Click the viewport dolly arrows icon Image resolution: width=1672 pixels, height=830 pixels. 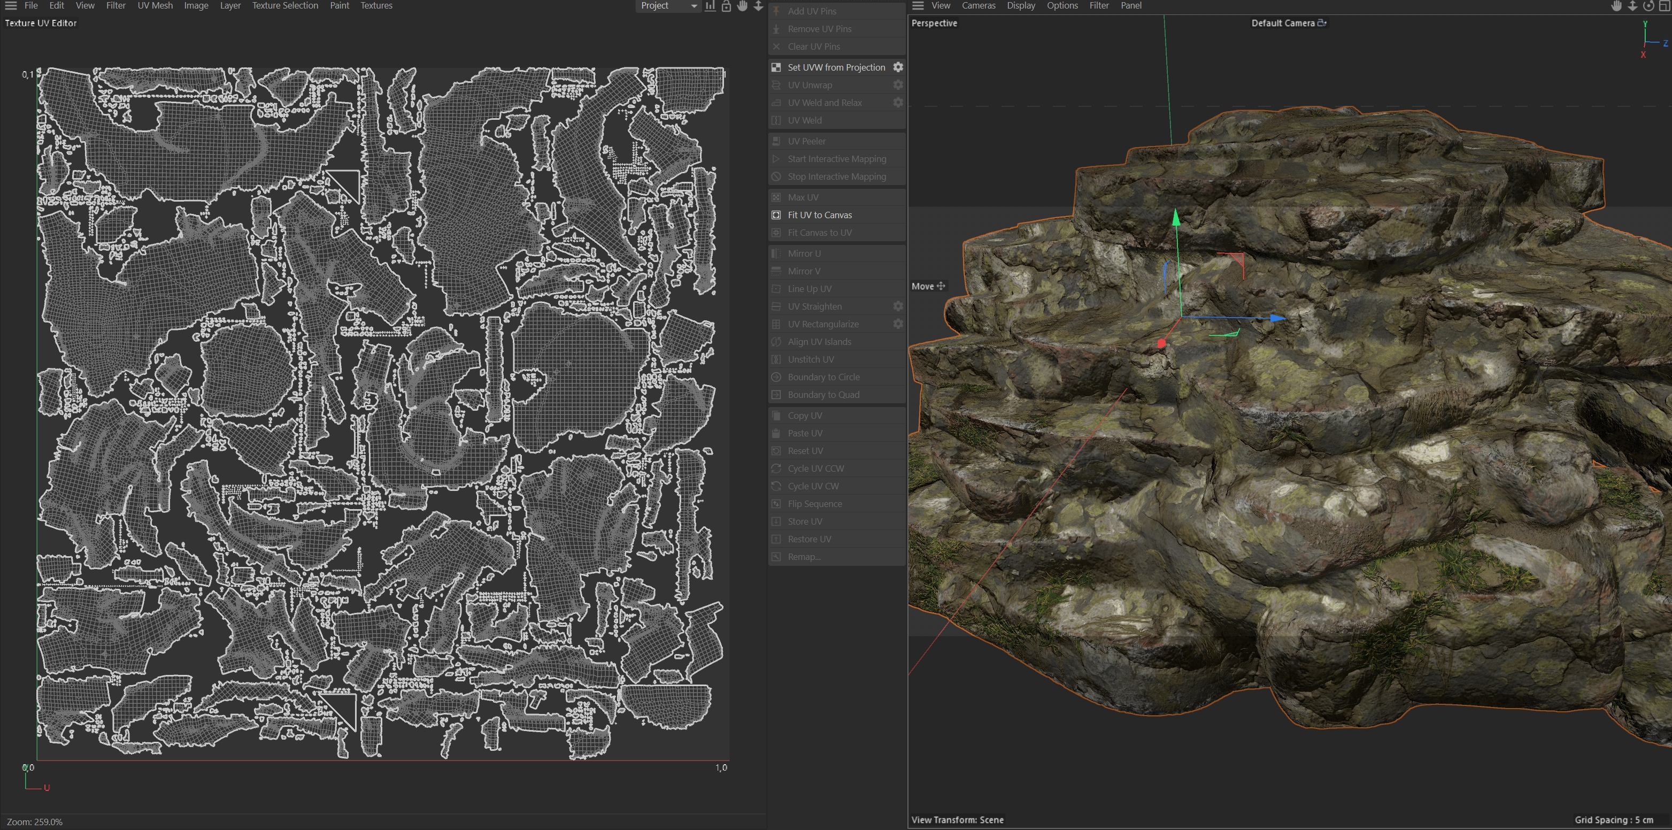pos(1632,6)
